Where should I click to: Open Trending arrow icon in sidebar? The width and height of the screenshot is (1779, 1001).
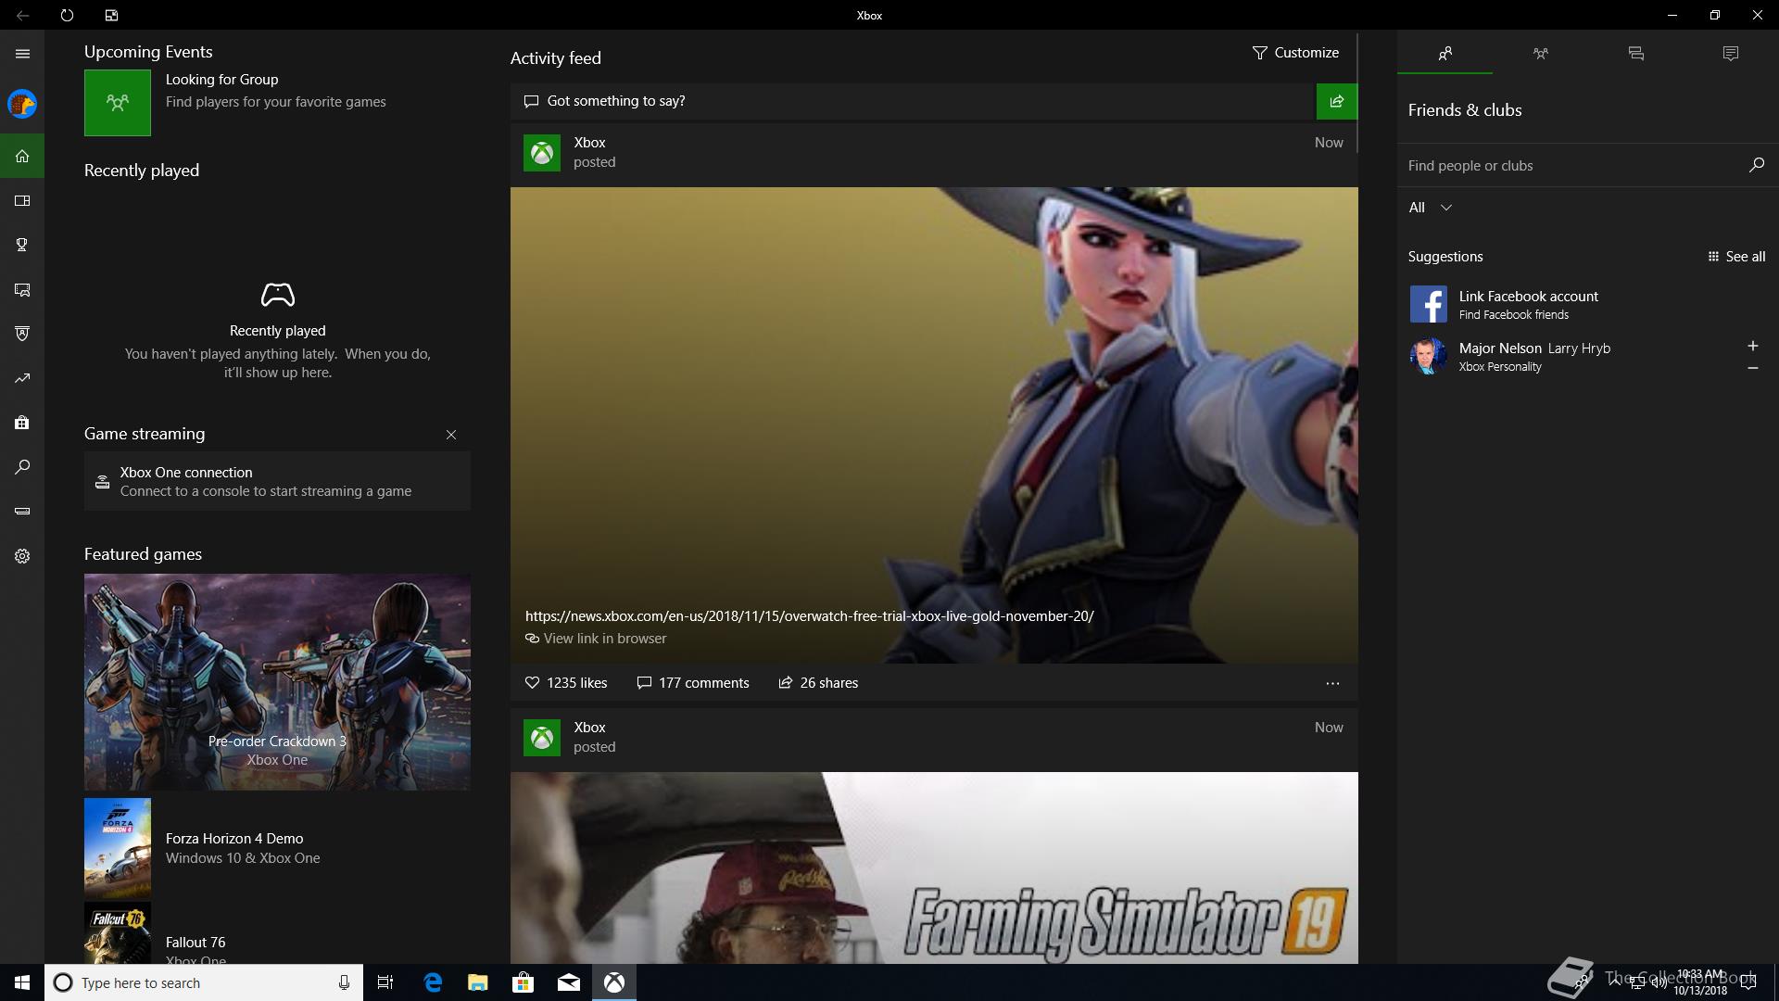coord(22,378)
